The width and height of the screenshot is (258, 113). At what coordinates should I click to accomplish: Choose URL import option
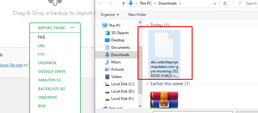coord(42,46)
